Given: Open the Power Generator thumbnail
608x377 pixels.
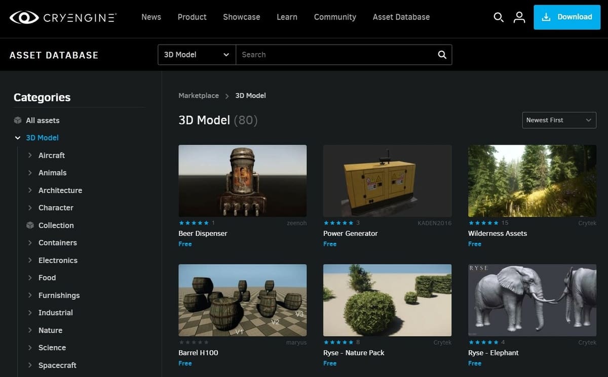Looking at the screenshot, I should 388,181.
